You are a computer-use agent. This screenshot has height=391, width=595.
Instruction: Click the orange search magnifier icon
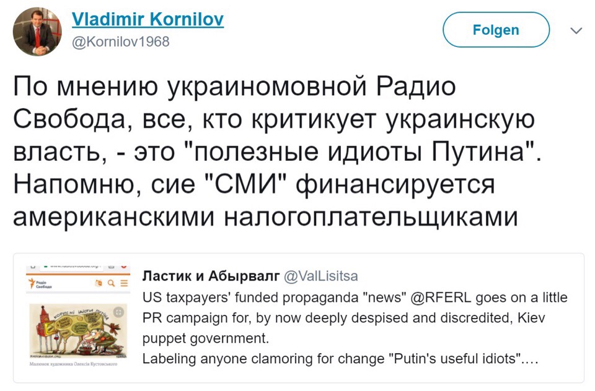tap(111, 284)
